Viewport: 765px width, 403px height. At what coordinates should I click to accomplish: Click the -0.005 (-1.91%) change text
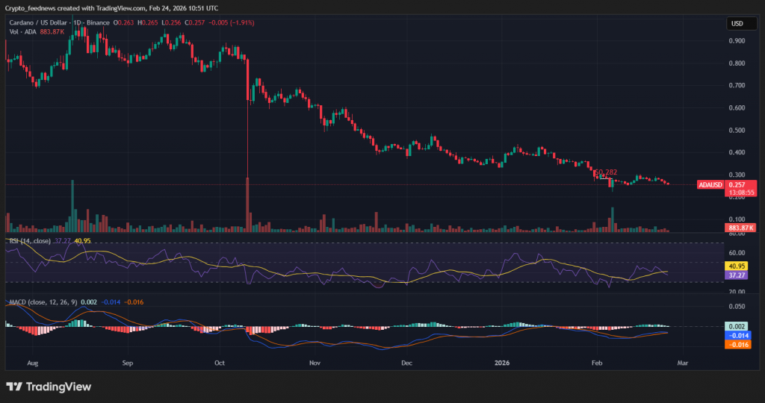pos(232,23)
